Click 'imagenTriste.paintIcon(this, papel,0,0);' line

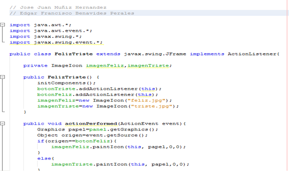(120, 164)
